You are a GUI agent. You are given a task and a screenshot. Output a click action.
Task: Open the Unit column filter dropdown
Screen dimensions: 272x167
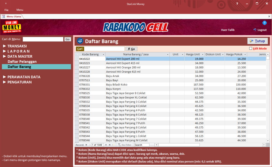click(182, 54)
